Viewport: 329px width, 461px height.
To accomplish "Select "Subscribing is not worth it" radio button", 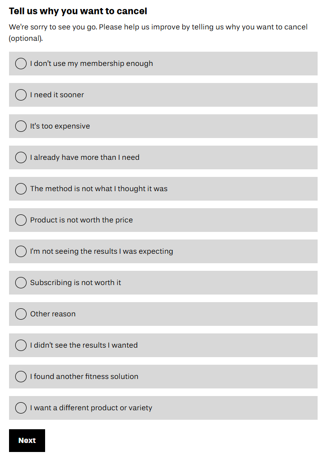I will (x=21, y=283).
